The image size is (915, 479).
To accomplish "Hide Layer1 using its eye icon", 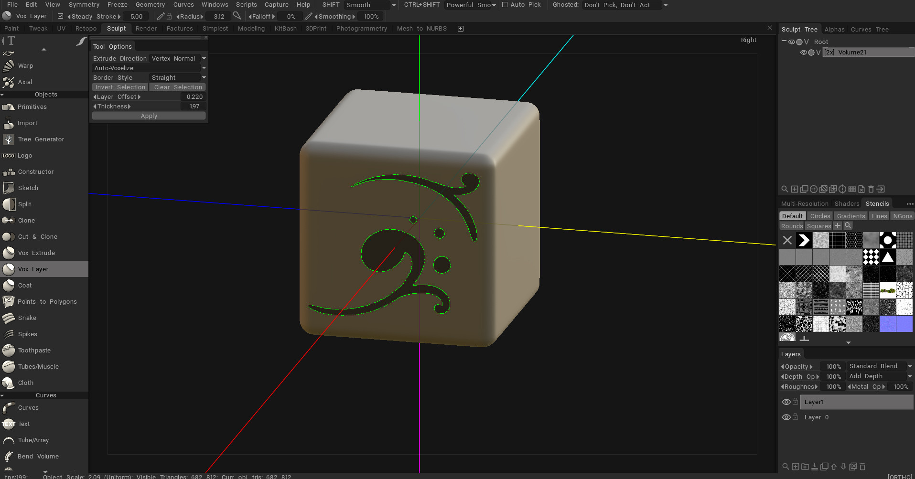I will 786,402.
